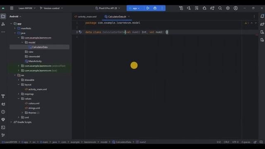Open the Learn MVVM project dropdown
265x149 pixels.
pyautogui.click(x=27, y=8)
